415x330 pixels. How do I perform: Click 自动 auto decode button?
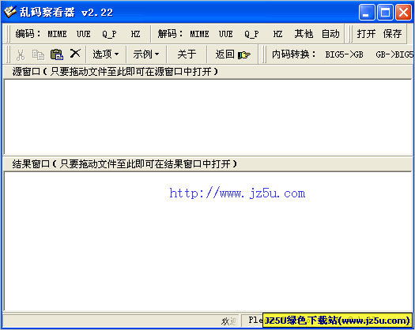(x=330, y=34)
